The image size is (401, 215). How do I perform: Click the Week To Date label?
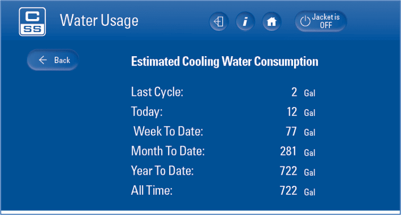click(x=168, y=131)
